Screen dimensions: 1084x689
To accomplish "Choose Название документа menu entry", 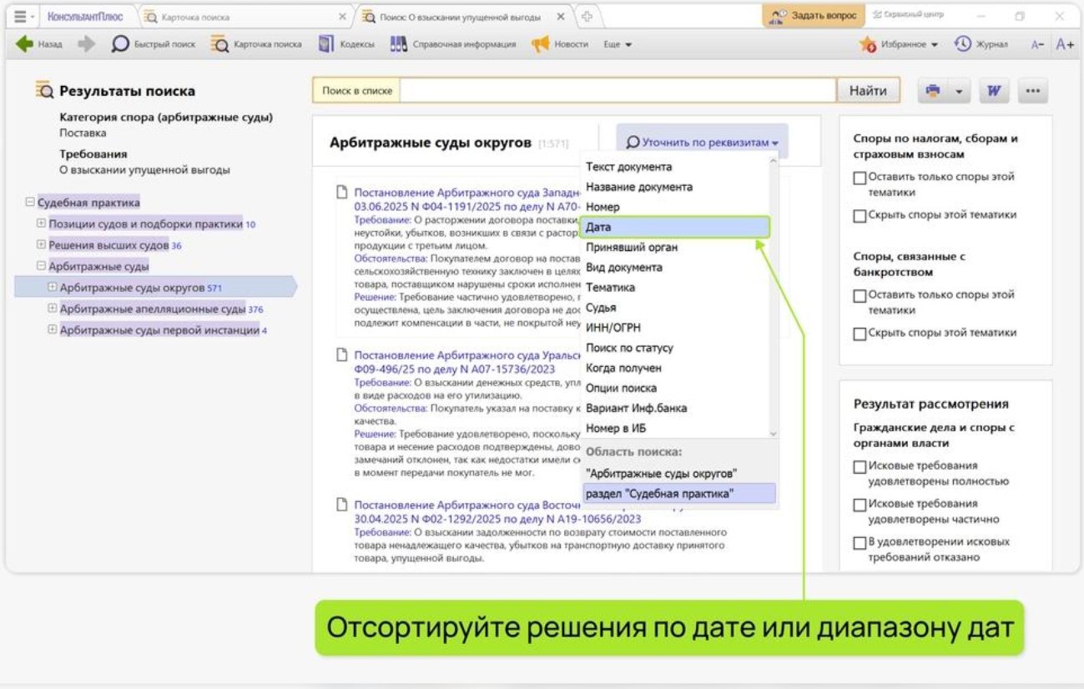I will click(x=639, y=187).
